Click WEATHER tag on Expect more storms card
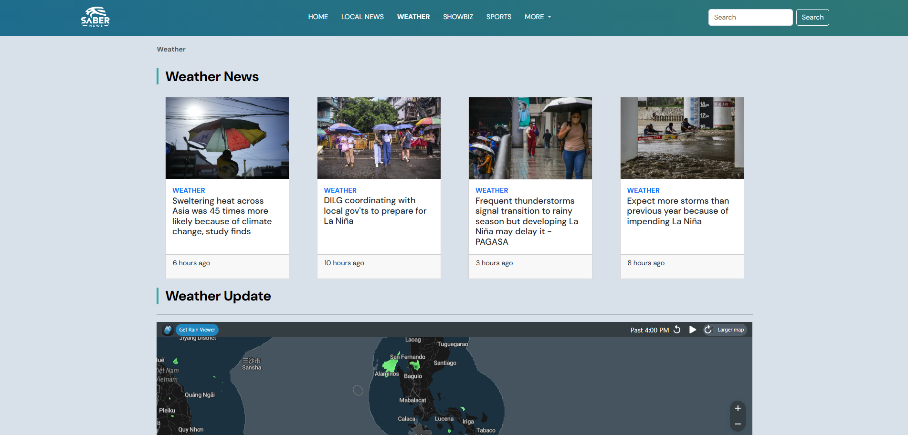The height and width of the screenshot is (435, 908). [x=643, y=190]
